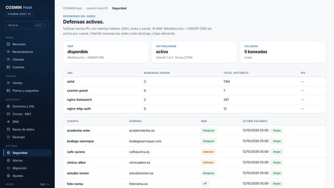Open Dominios y SSL globe icon
This screenshot has width=334, height=188.
pyautogui.click(x=8, y=106)
